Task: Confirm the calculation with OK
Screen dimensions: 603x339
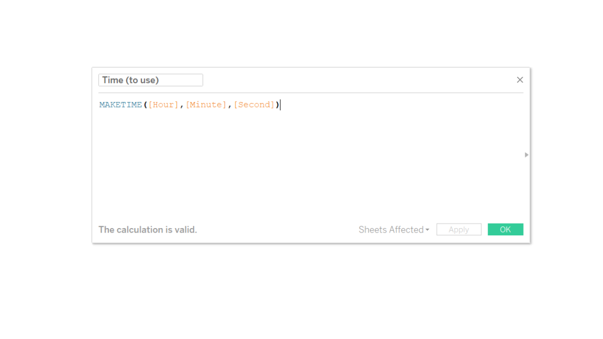Action: click(505, 229)
